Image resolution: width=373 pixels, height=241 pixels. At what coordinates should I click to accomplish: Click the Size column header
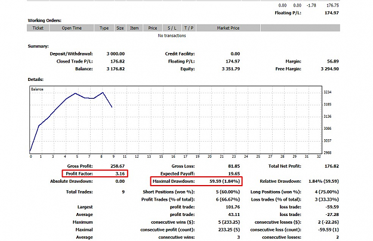pyautogui.click(x=120, y=28)
